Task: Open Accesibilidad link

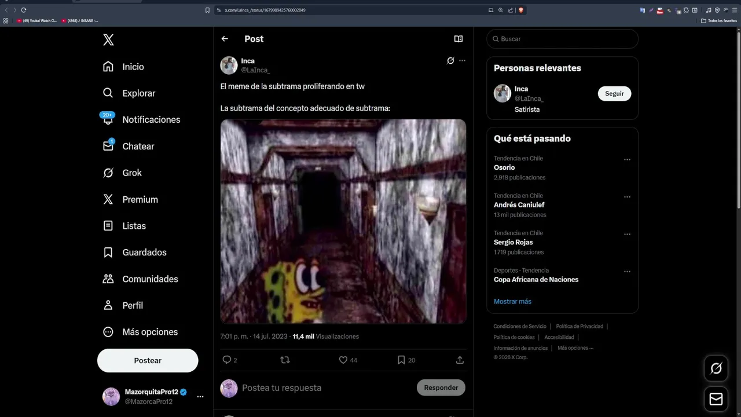Action: (559, 337)
